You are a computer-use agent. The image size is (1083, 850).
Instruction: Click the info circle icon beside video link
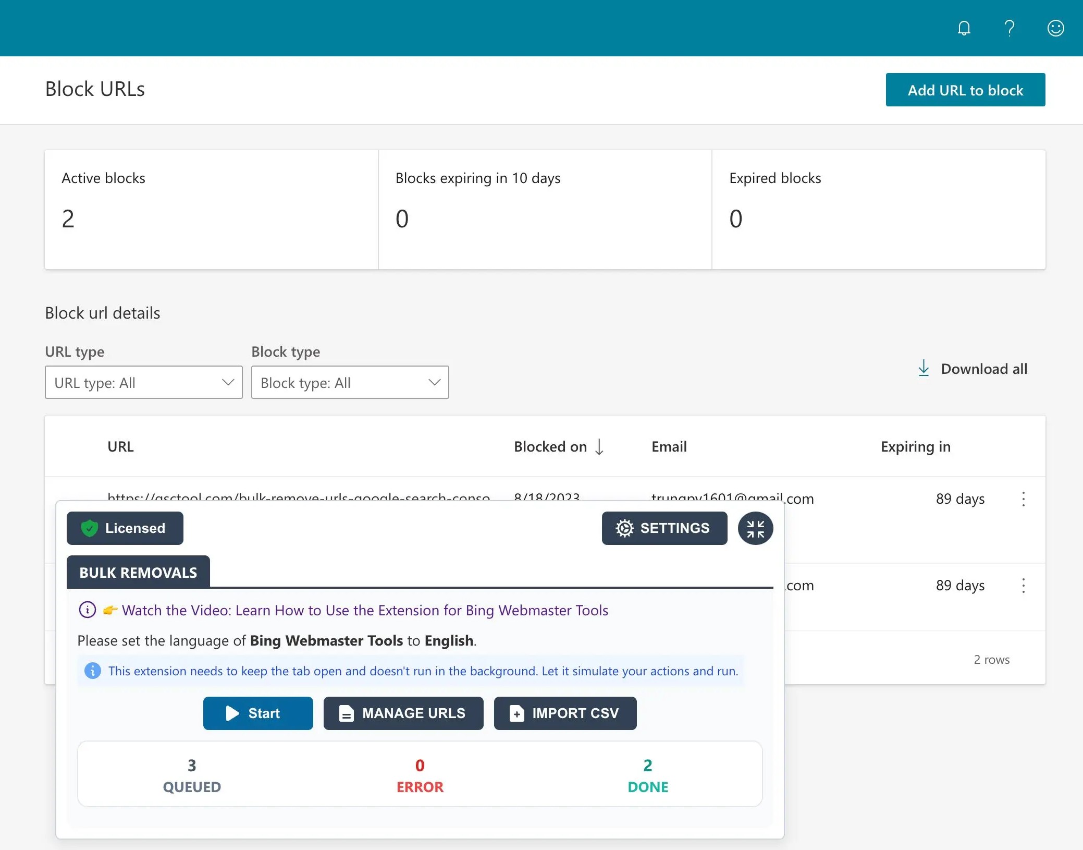point(87,610)
